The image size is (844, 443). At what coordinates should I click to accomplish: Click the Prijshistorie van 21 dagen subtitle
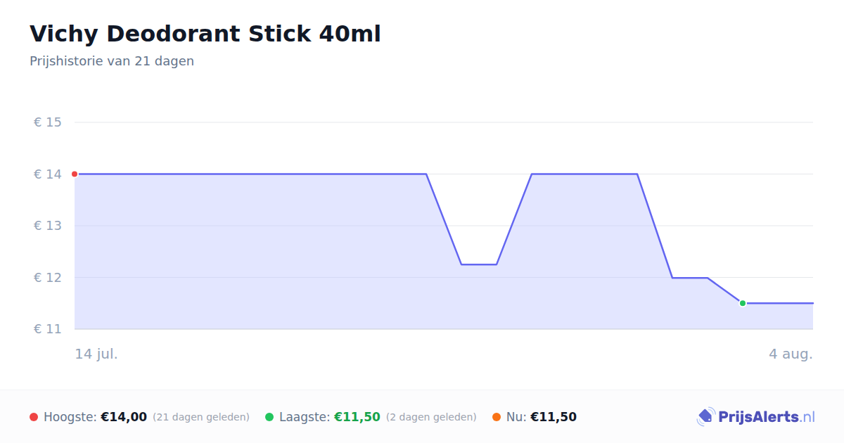(112, 61)
